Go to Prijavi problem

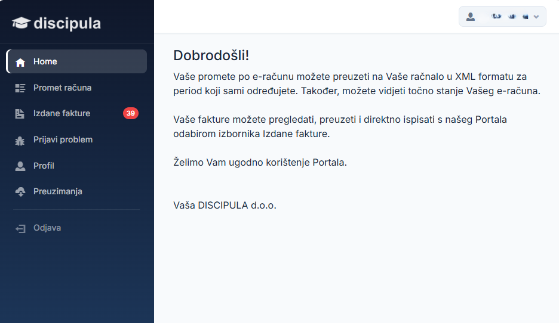click(x=63, y=139)
